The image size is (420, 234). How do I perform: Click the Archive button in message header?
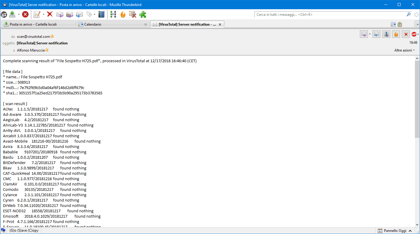(386, 34)
